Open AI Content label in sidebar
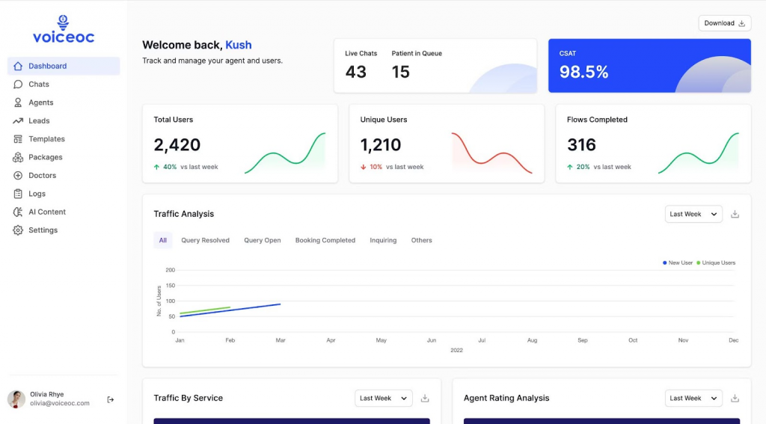 (47, 212)
